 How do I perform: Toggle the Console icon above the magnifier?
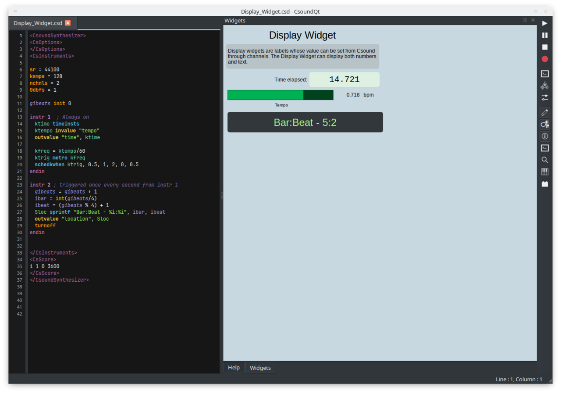tap(545, 148)
